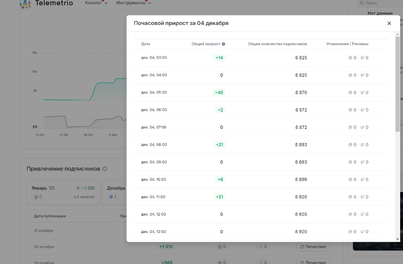403x264 pixels.
Task: Click info icon beside Привлечение подписчиков
Action: pyautogui.click(x=105, y=169)
